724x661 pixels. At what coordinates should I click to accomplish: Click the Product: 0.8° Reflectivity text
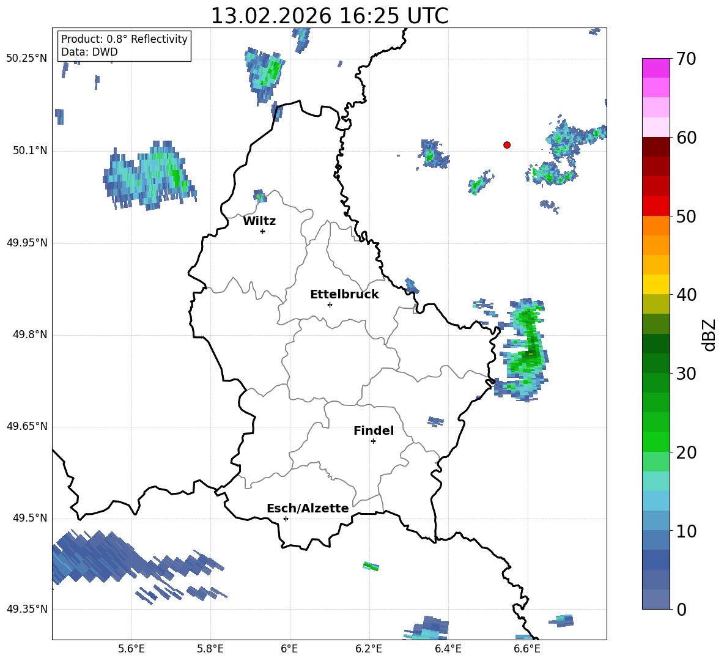click(x=124, y=39)
